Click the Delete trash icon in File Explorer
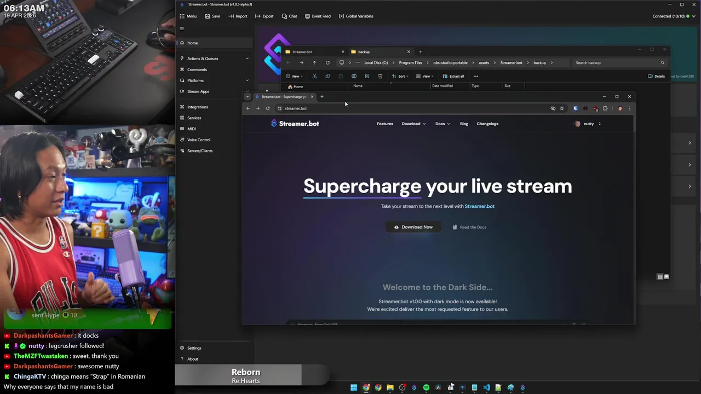The width and height of the screenshot is (701, 394). pyautogui.click(x=380, y=76)
